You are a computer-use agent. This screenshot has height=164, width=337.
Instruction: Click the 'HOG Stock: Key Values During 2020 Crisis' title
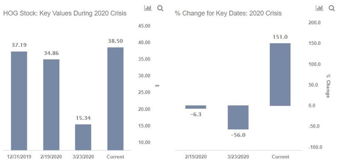(x=65, y=13)
